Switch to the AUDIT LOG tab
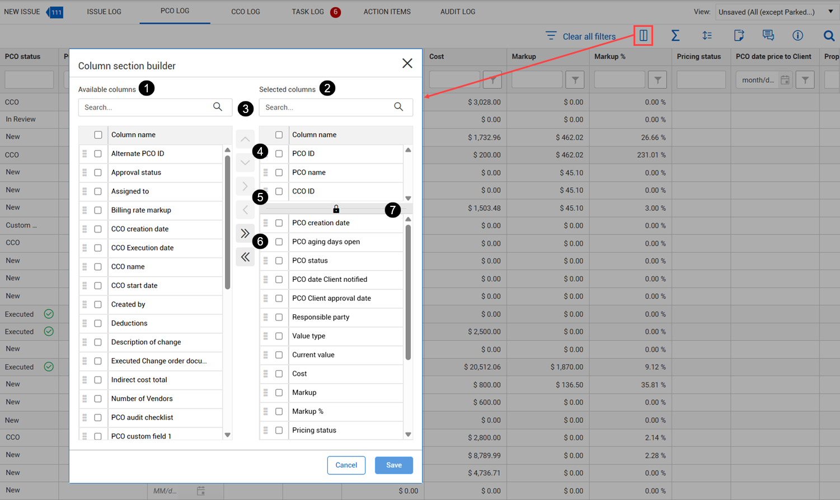The height and width of the screenshot is (500, 840). click(458, 12)
